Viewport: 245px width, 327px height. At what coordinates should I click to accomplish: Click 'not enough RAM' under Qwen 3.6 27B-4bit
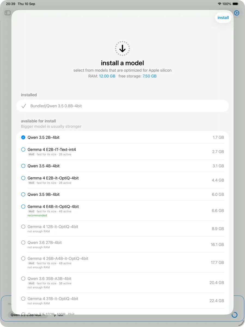(x=39, y=247)
